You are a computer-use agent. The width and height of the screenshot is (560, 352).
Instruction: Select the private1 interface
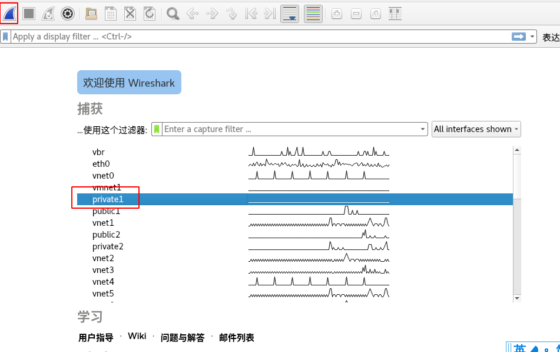295,199
